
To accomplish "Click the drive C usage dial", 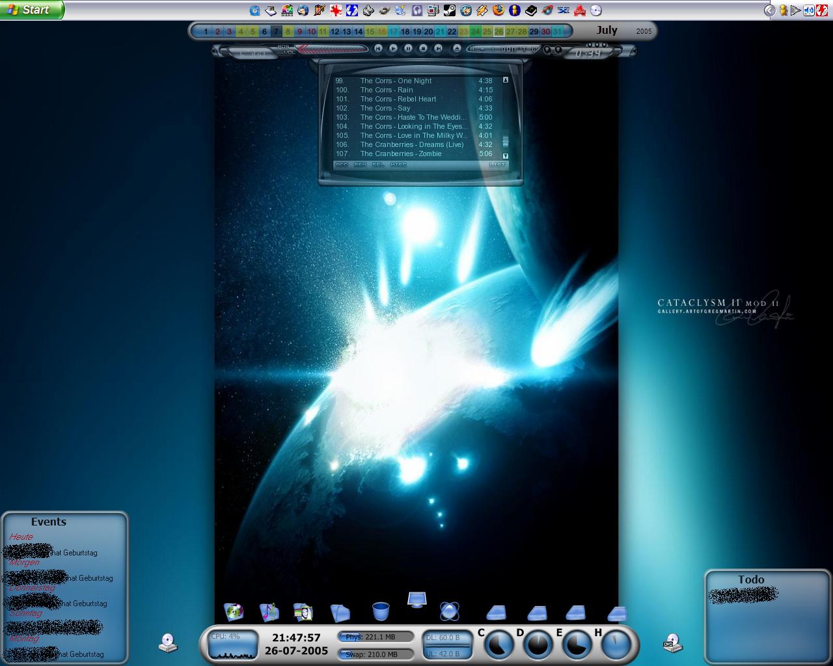I will tap(500, 645).
